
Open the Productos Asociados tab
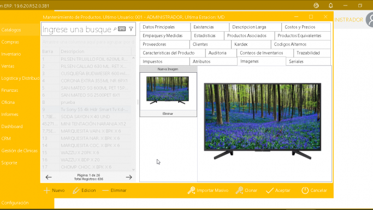(249, 36)
